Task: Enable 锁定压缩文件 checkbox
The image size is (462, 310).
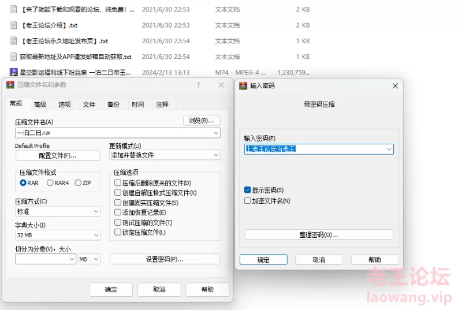Action: tap(118, 232)
